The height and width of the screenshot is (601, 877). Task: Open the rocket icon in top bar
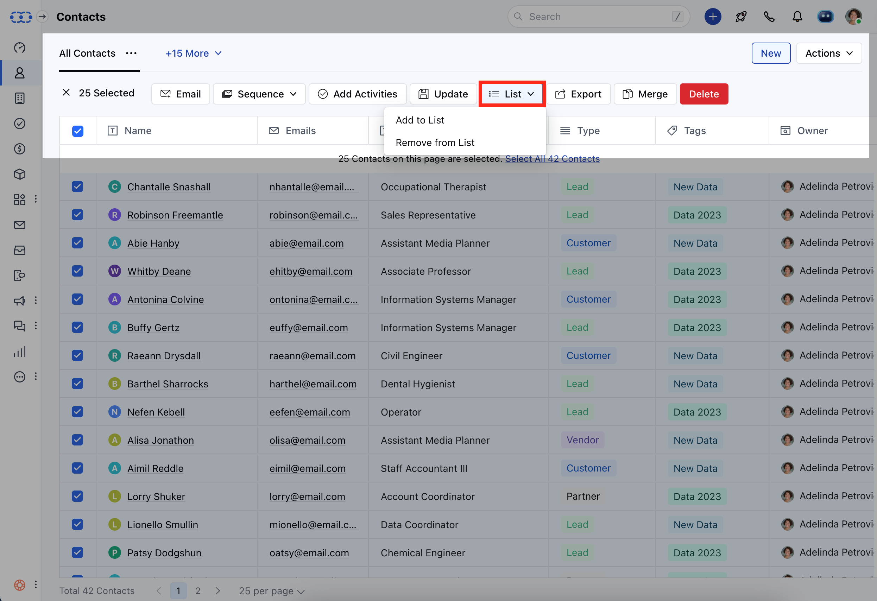click(x=741, y=17)
